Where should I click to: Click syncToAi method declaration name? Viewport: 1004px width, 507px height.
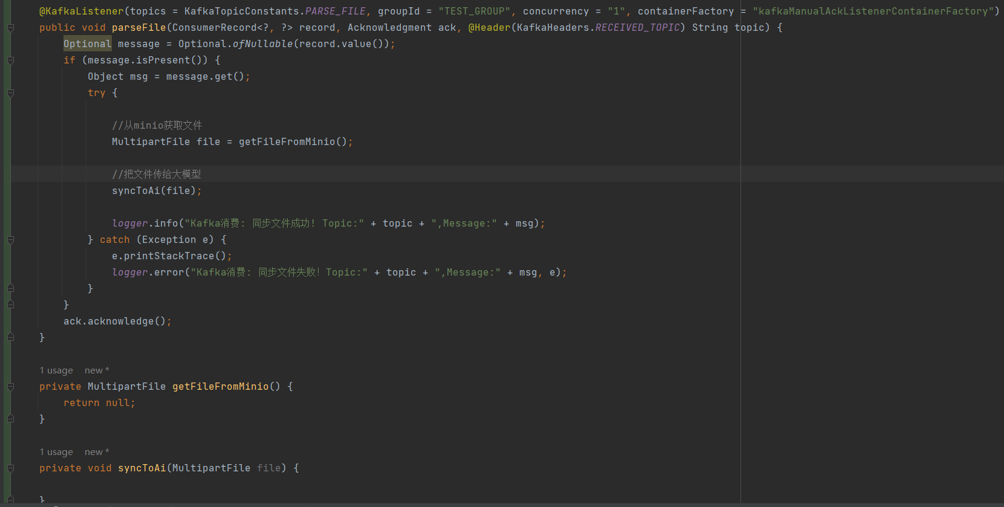(x=142, y=468)
